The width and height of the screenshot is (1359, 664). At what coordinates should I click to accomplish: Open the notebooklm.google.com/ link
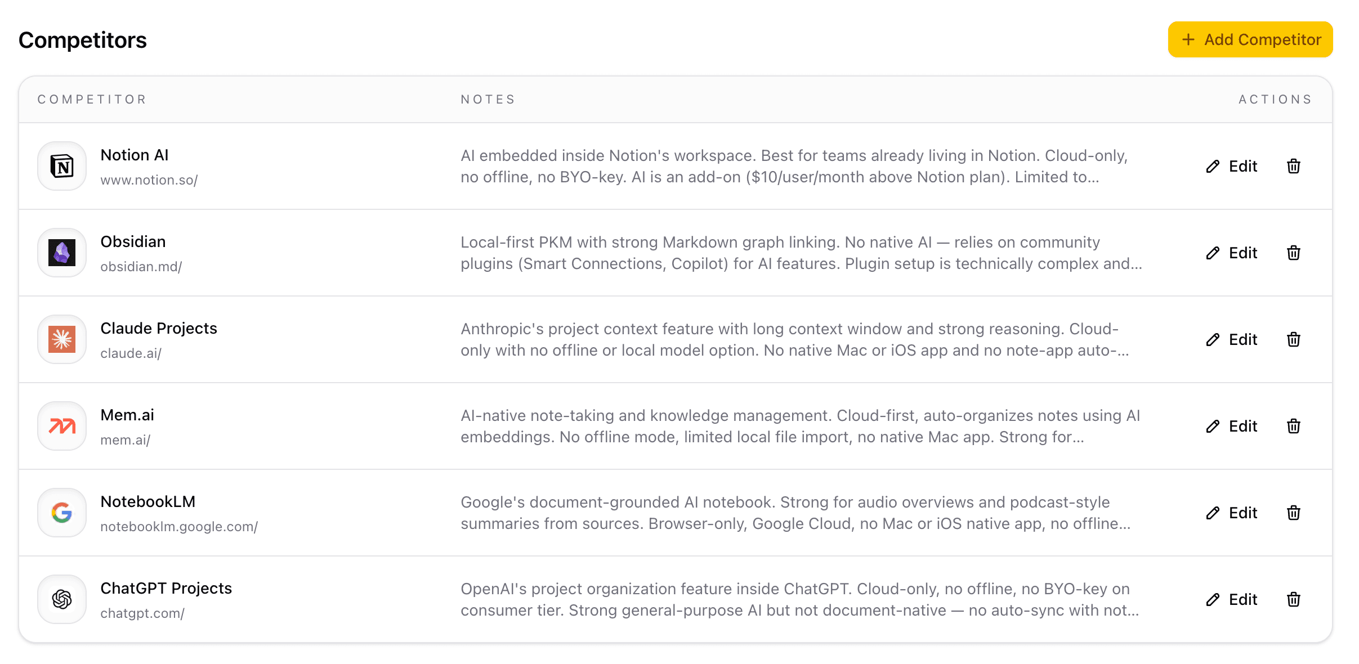point(179,527)
